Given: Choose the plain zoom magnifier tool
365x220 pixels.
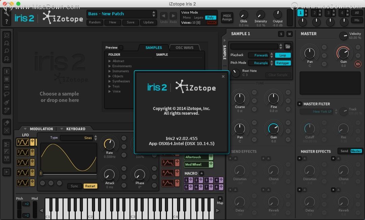Looking at the screenshot, I should coord(6,51).
